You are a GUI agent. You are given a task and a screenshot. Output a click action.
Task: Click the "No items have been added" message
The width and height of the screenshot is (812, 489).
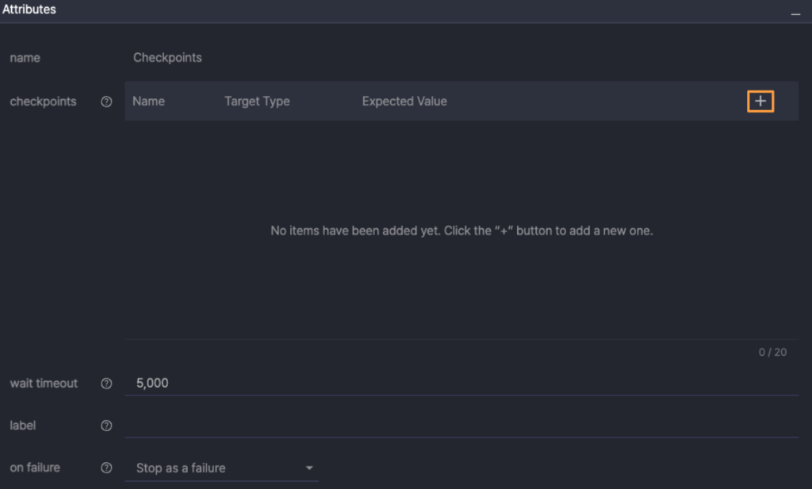[462, 231]
